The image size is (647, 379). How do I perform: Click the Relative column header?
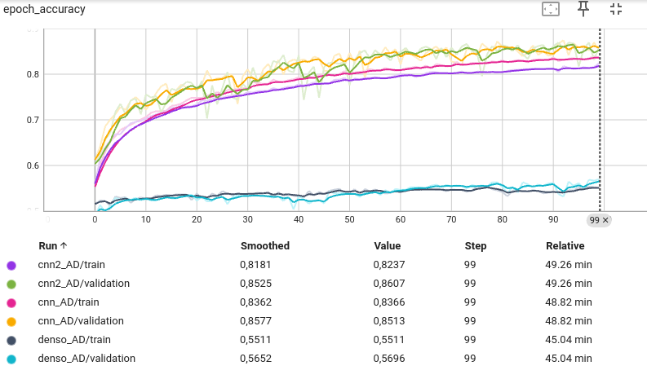point(565,245)
